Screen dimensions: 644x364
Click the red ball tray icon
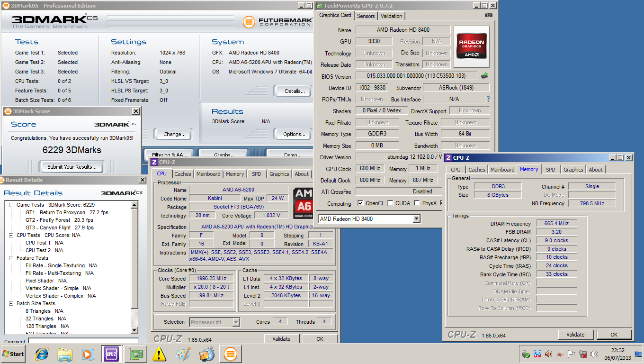pos(560,354)
